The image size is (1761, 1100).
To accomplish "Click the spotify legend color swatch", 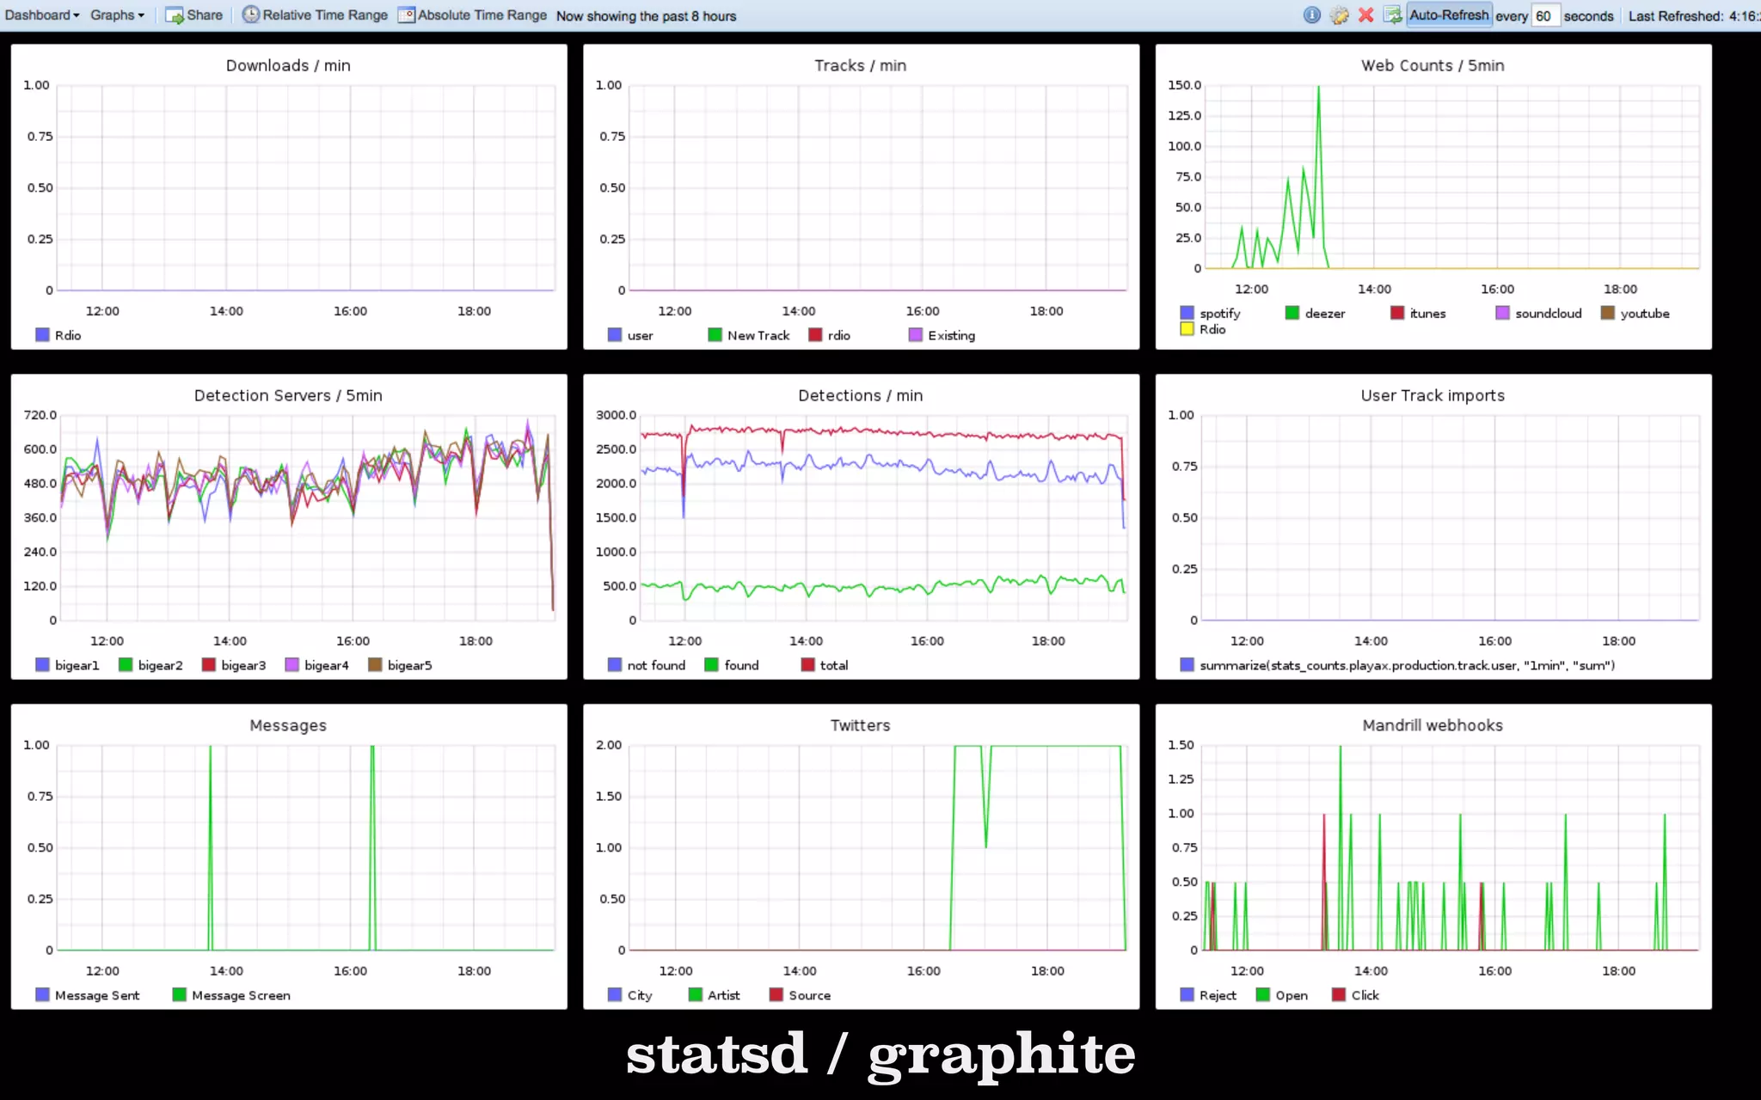I will pos(1187,313).
